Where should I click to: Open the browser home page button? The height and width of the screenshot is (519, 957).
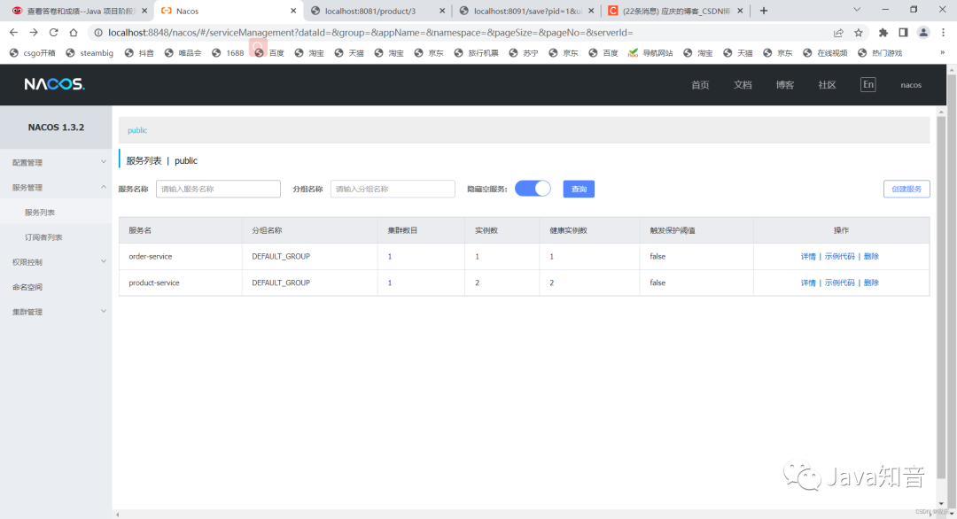point(74,32)
